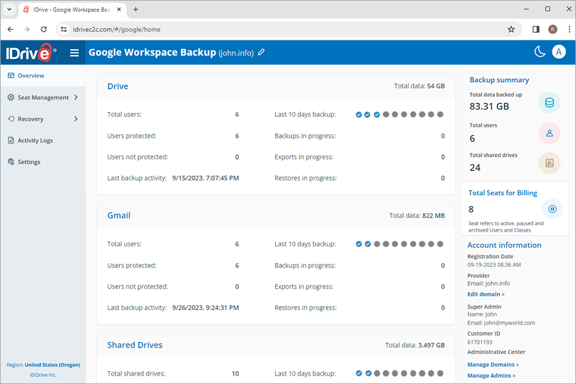
Task: Click a checked backup status dot for Drive
Action: pyautogui.click(x=358, y=115)
